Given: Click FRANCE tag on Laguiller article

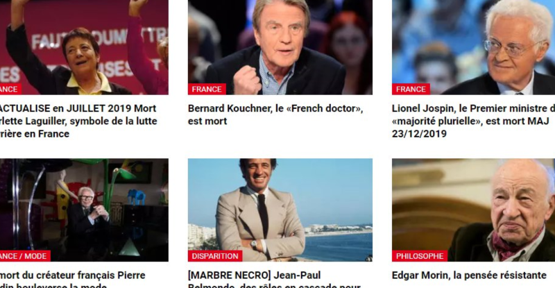Looking at the screenshot, I should point(10,89).
